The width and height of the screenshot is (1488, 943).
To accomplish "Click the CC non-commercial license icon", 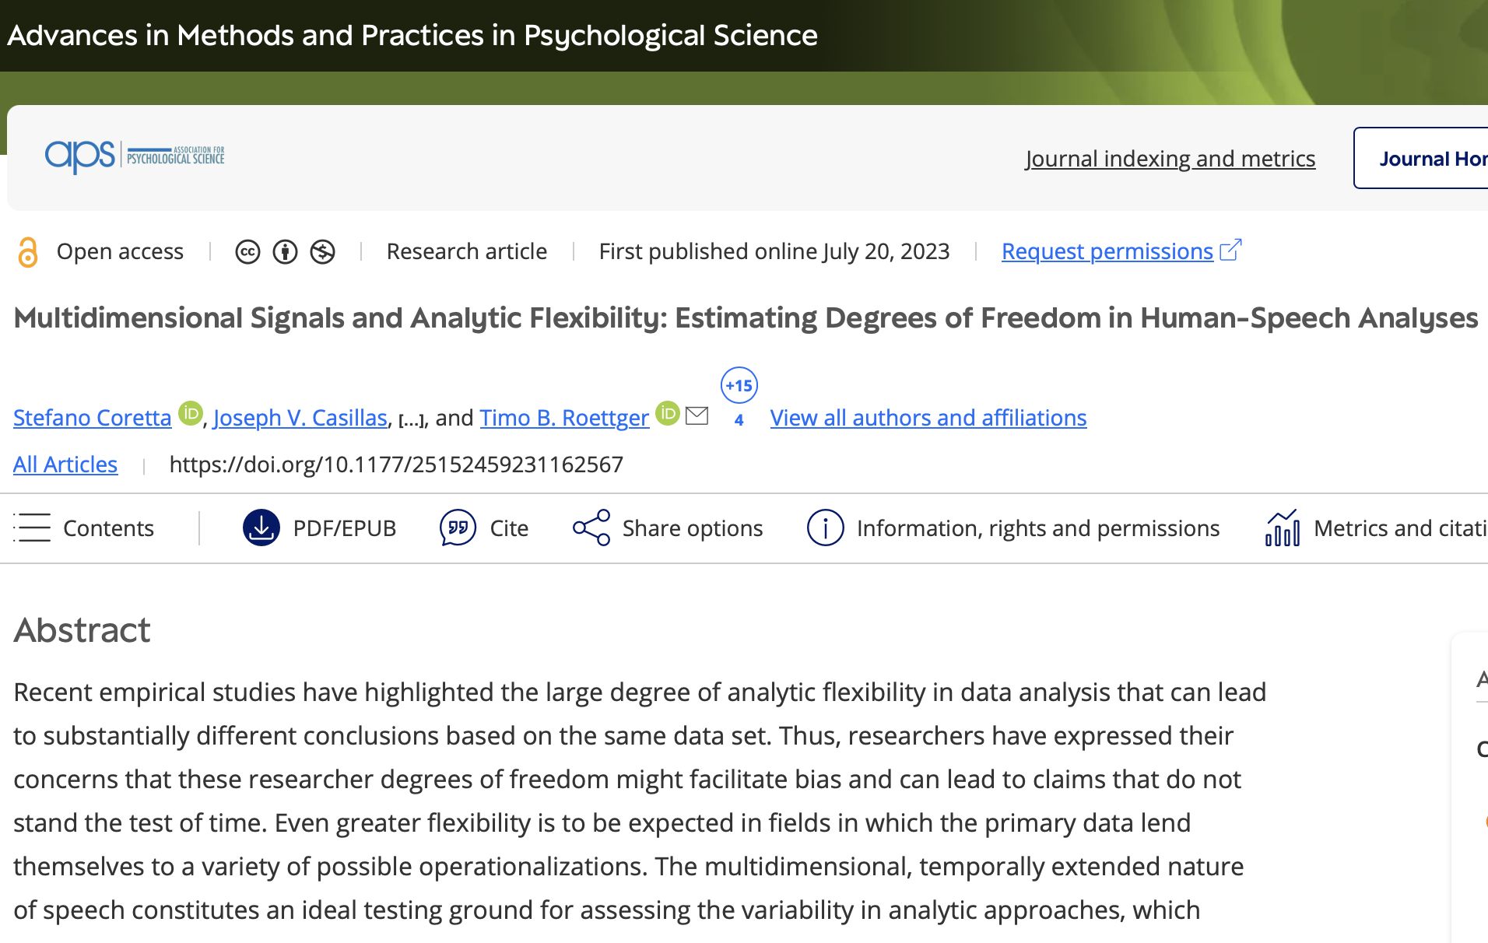I will (x=322, y=252).
